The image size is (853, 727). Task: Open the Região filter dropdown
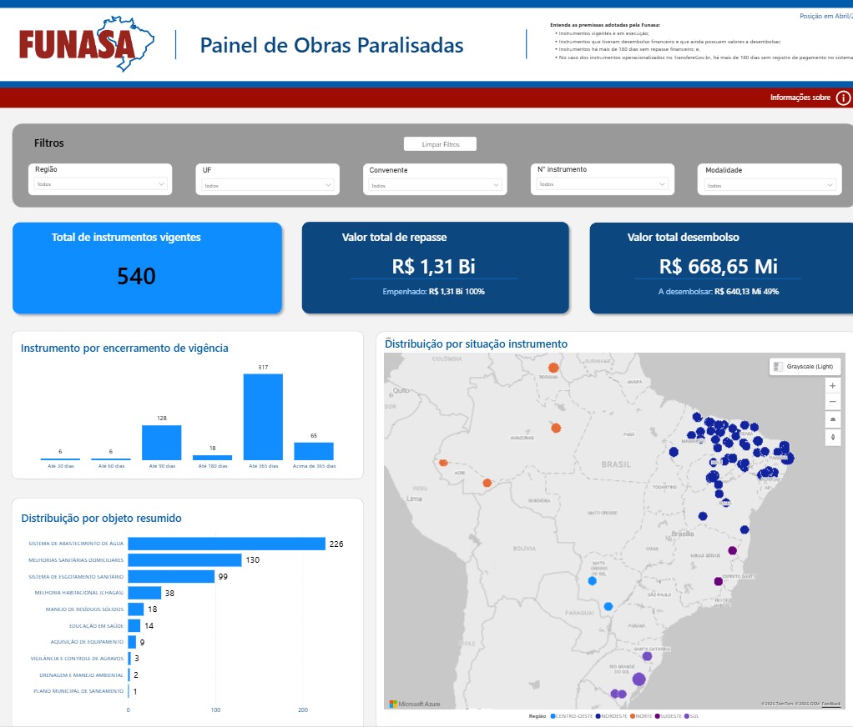click(x=100, y=184)
